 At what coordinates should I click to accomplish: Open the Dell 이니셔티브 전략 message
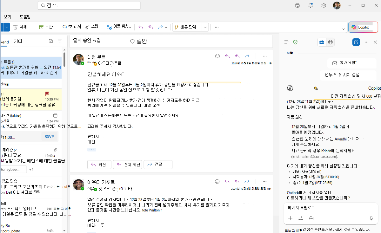tap(31, 187)
